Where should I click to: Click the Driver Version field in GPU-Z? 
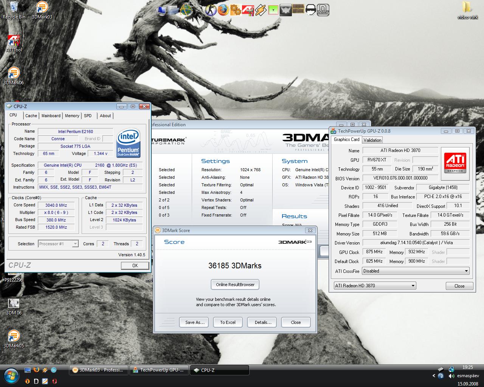[416, 243]
